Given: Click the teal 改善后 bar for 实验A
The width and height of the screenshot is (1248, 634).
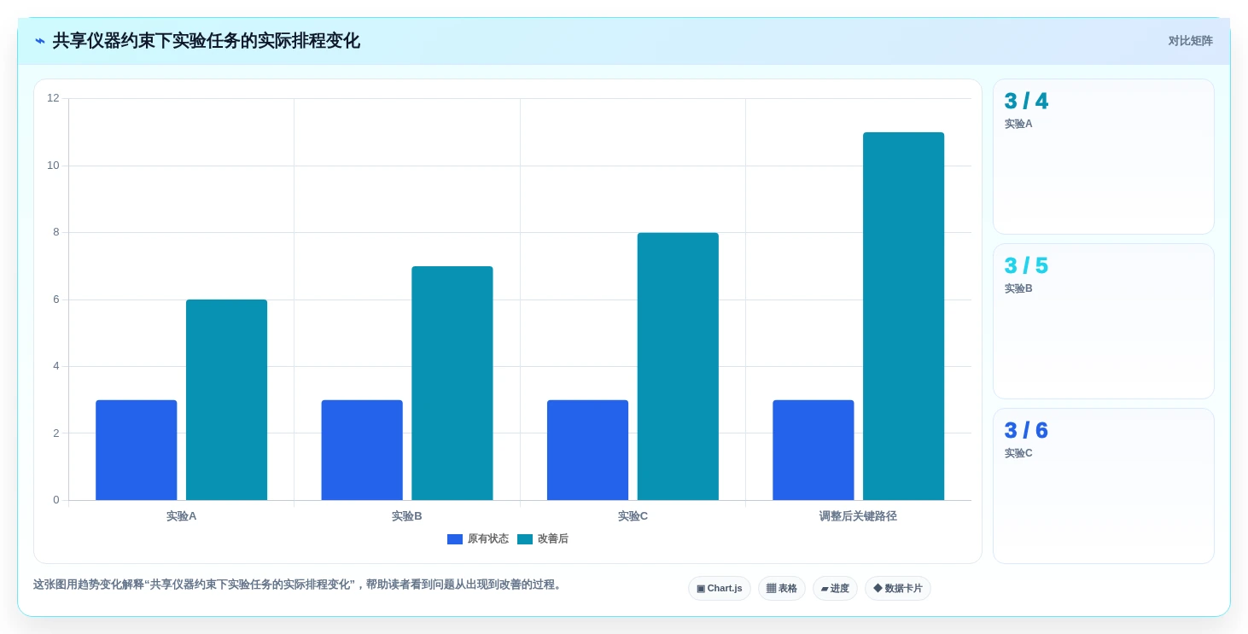Looking at the screenshot, I should (226, 400).
